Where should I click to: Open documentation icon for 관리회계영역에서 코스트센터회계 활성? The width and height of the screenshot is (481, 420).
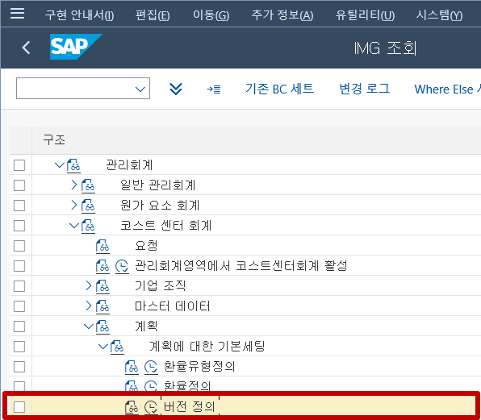[x=102, y=266]
